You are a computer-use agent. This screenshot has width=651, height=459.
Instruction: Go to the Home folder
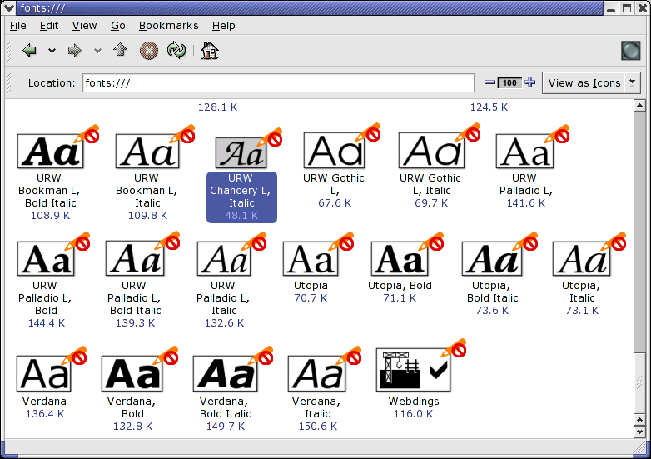tap(210, 51)
